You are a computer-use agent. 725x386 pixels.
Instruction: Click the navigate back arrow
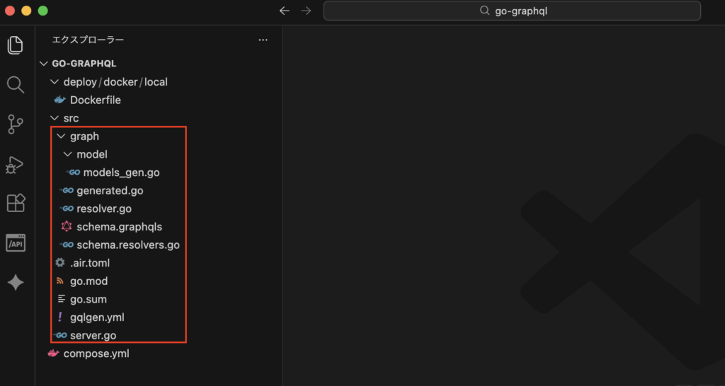(285, 11)
